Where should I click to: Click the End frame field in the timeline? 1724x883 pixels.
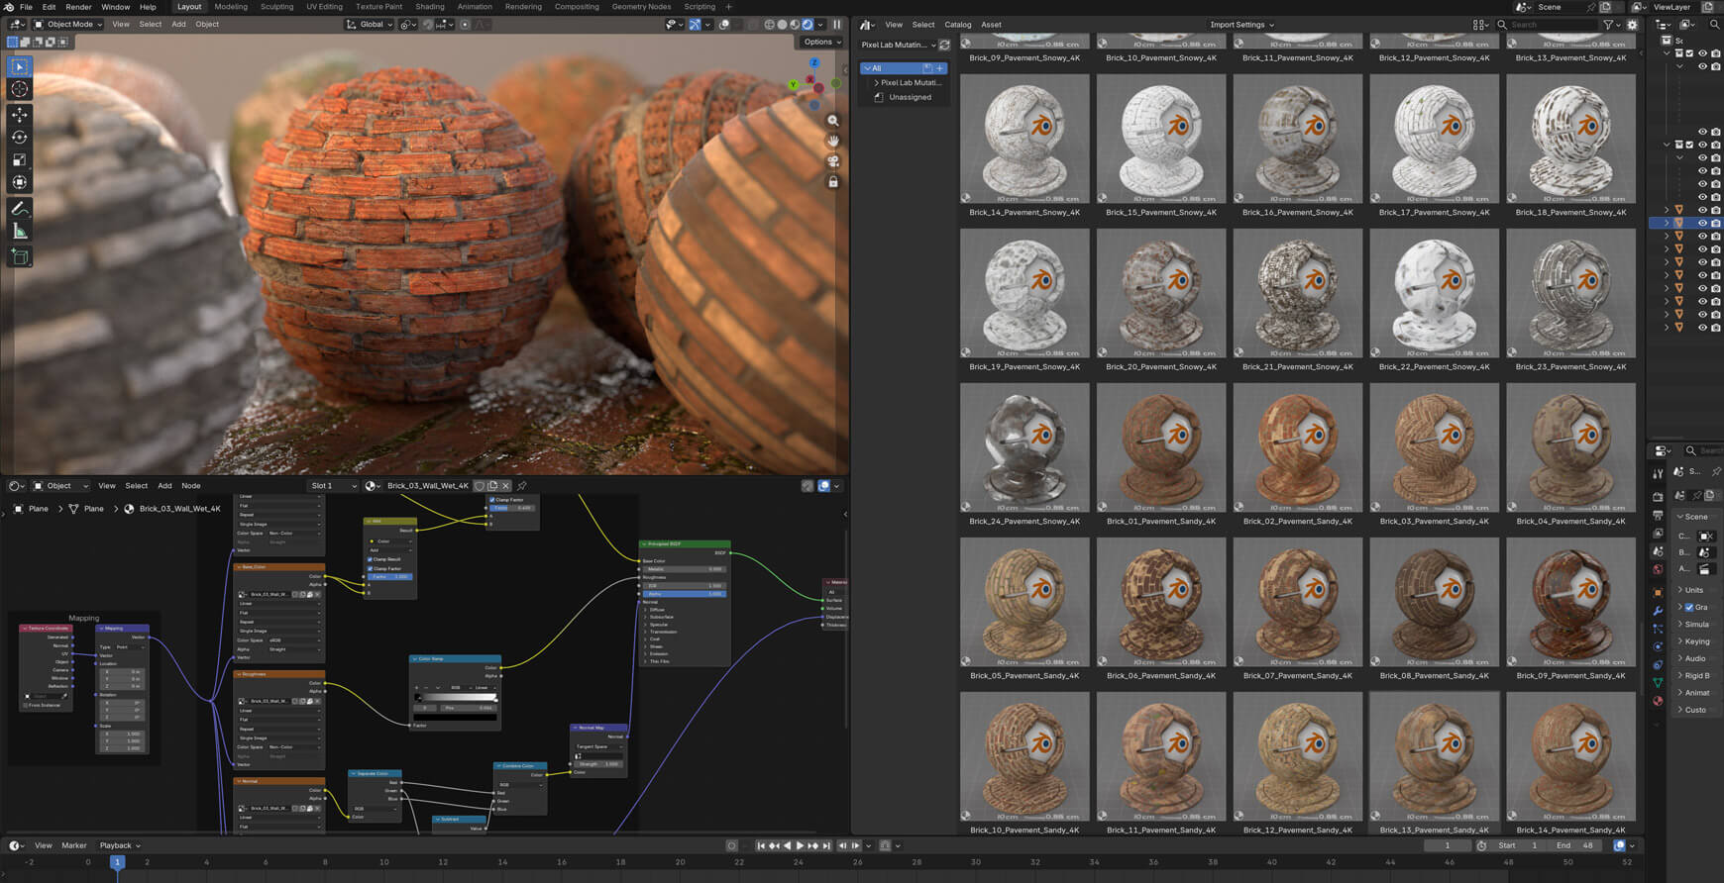coord(1575,845)
